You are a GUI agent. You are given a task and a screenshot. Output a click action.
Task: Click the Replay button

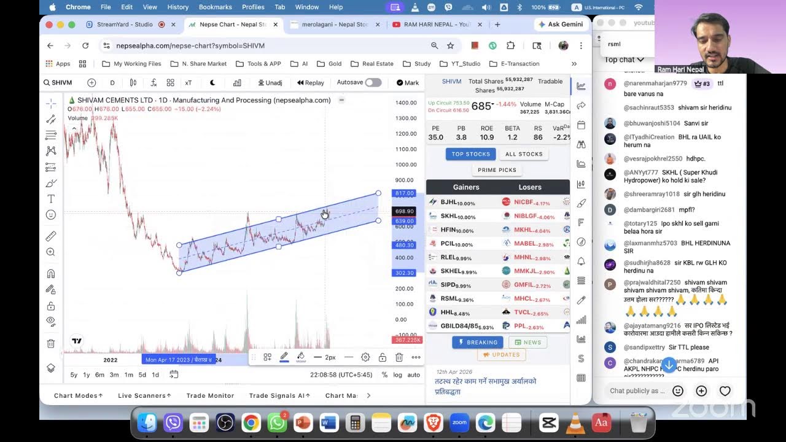click(x=311, y=82)
